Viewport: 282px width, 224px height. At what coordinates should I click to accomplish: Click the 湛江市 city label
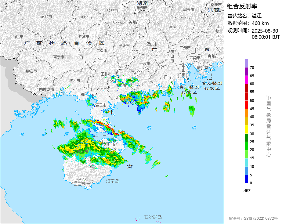tap(101, 105)
